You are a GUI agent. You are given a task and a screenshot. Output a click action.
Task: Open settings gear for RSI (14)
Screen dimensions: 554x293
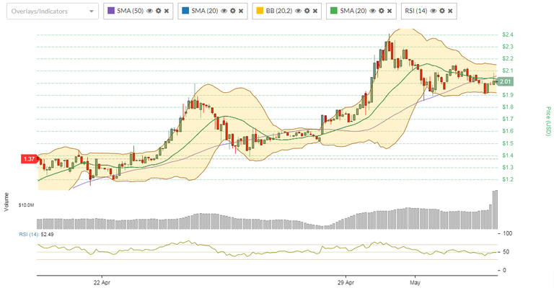(442, 11)
